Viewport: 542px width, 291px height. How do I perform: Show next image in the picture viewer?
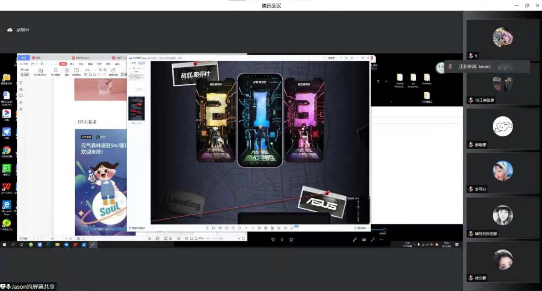pos(252,228)
